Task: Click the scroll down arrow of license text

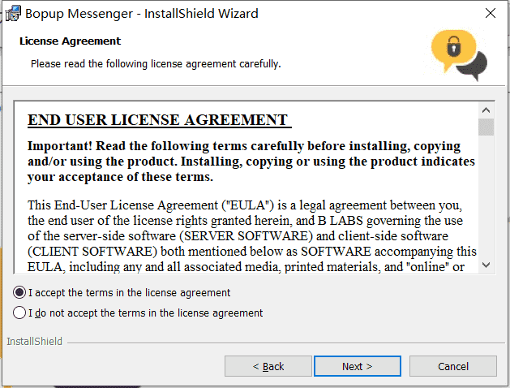Action: (x=486, y=265)
